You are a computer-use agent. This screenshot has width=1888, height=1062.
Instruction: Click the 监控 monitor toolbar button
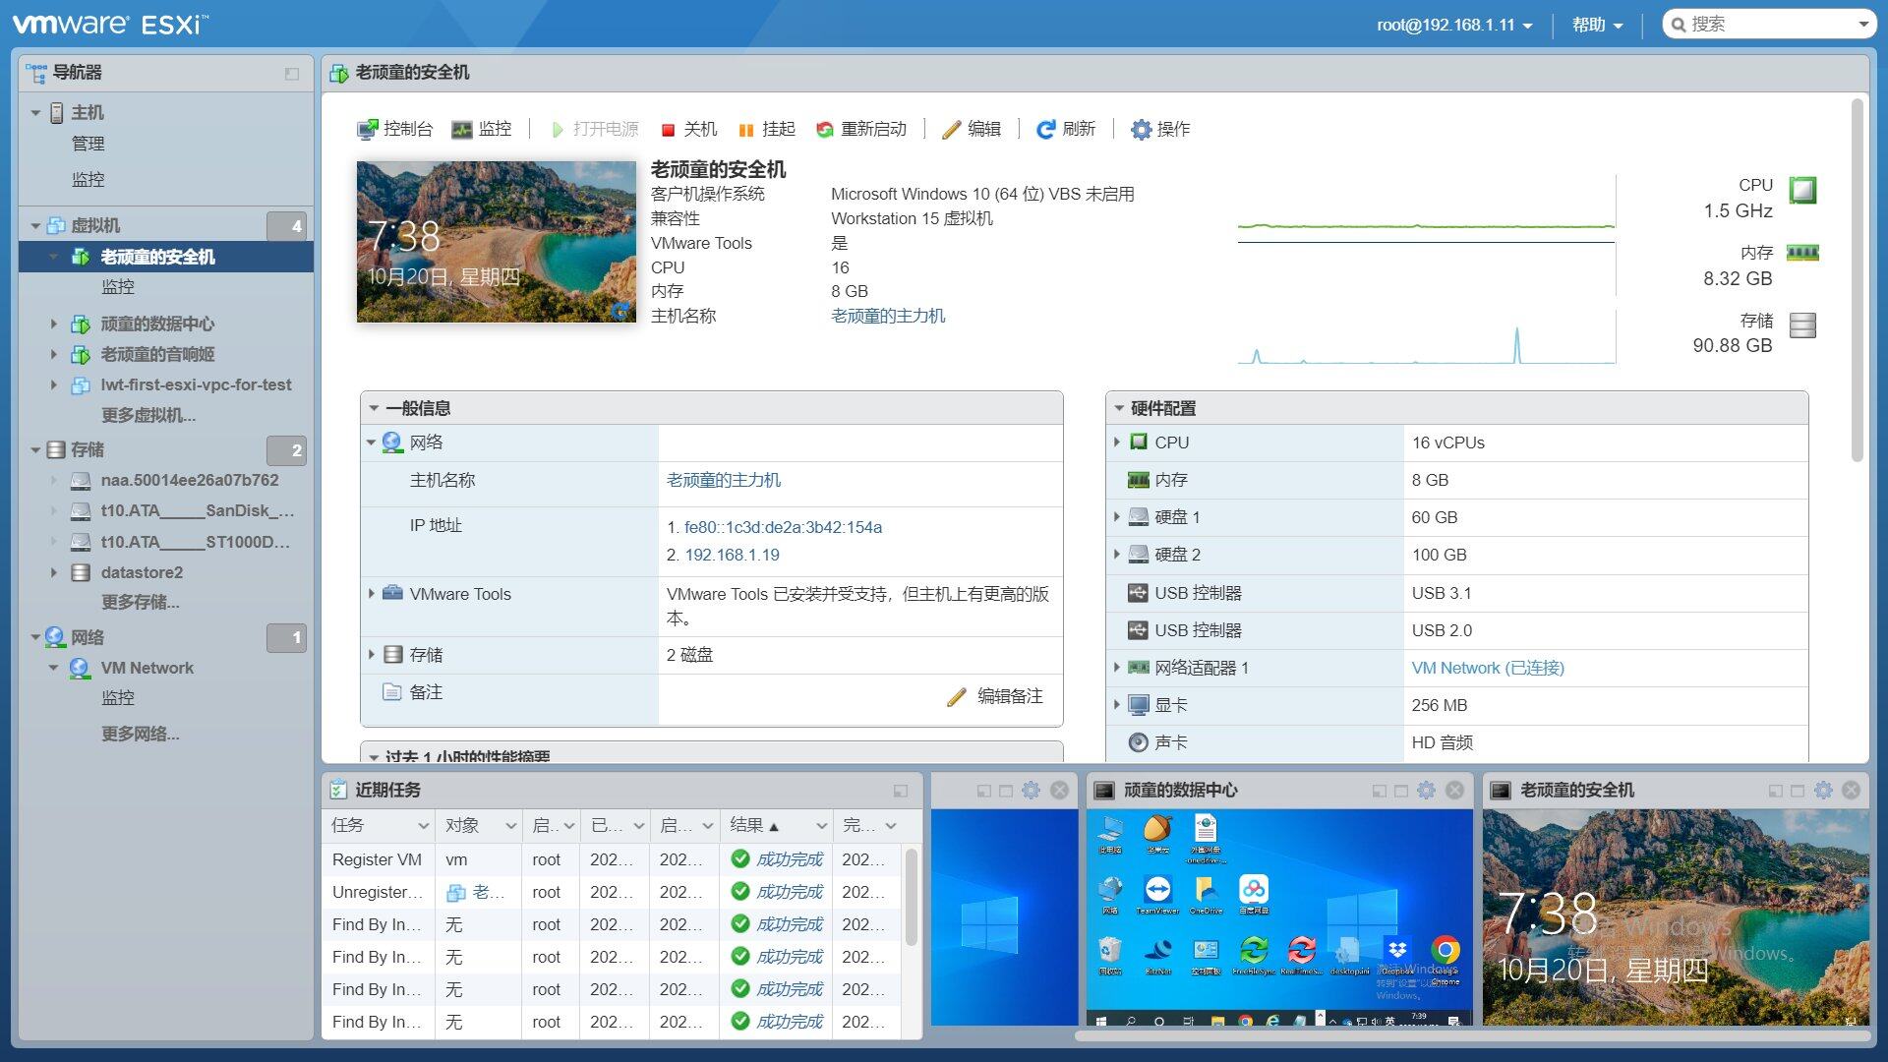[482, 129]
